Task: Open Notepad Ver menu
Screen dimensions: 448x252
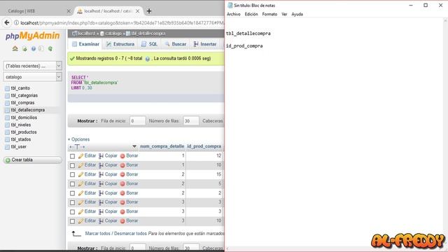Action: pyautogui.click(x=284, y=14)
